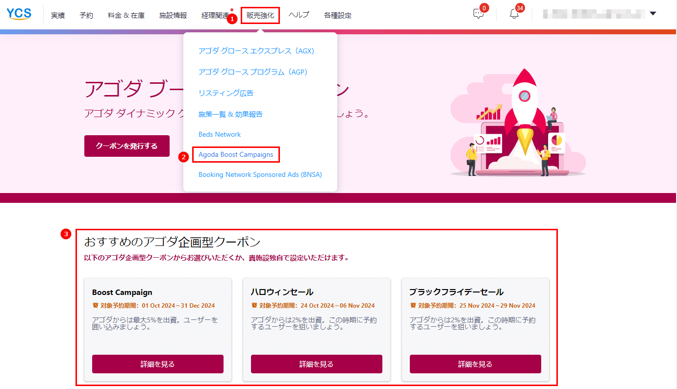Click the alarm clock icon on ブラックフライデーセール

click(413, 305)
